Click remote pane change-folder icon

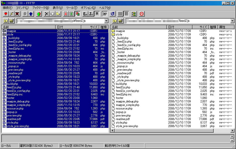pos(121,21)
